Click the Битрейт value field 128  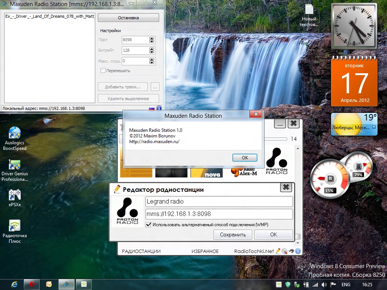click(136, 50)
